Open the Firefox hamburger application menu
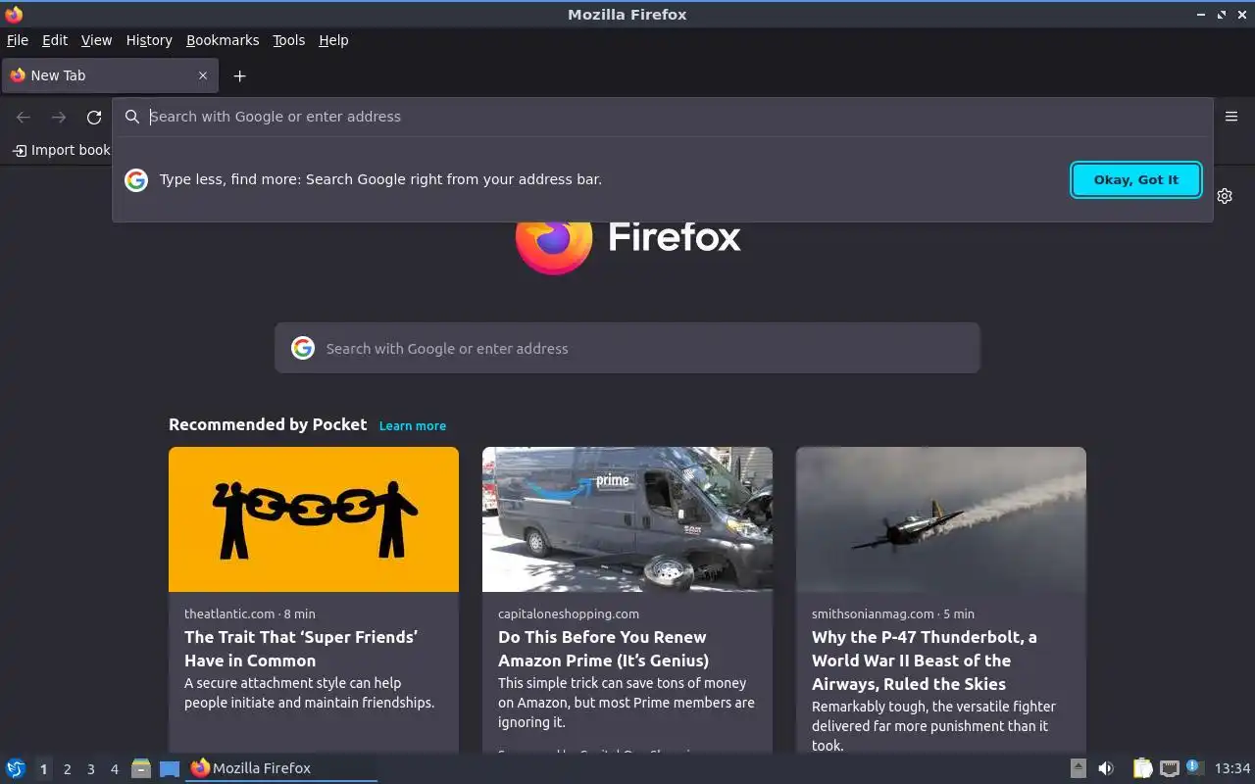Screen dimensions: 1255x784 point(1231,117)
